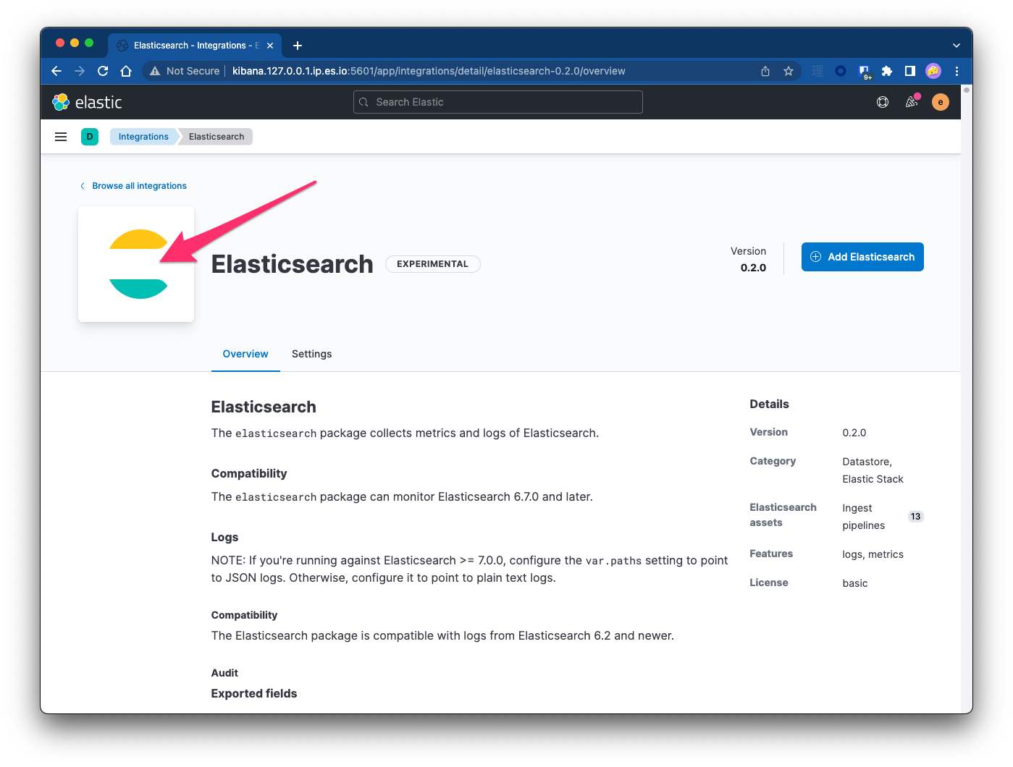Viewport: 1013px width, 767px height.
Task: Open the newsfeed party popper icon
Action: 912,102
